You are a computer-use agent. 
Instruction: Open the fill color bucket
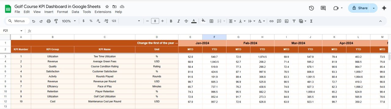pyautogui.click(x=204, y=21)
